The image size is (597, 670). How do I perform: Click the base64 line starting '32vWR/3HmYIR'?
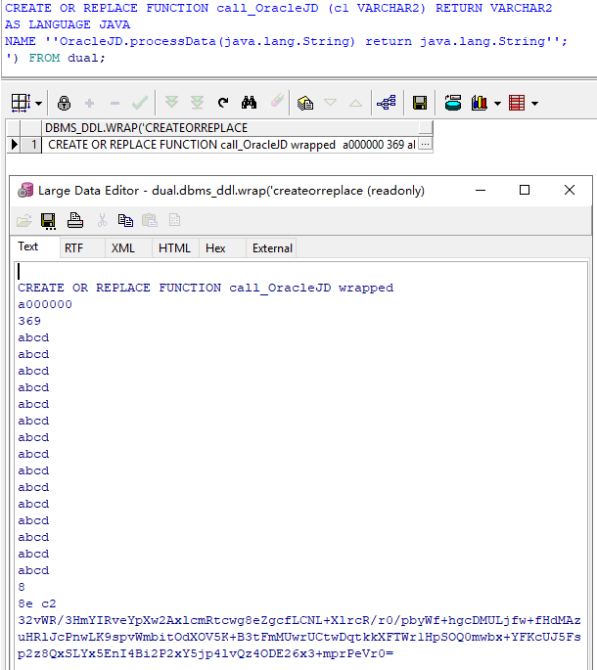tap(299, 620)
